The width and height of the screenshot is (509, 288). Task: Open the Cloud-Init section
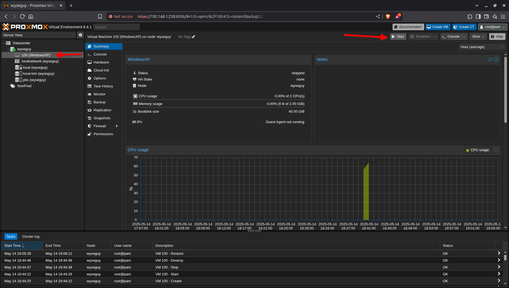pyautogui.click(x=104, y=70)
